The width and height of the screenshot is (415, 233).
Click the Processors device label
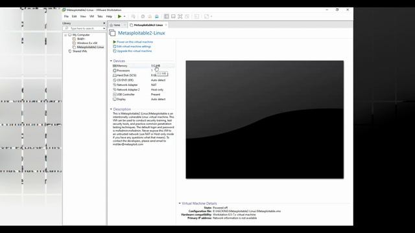pos(123,71)
